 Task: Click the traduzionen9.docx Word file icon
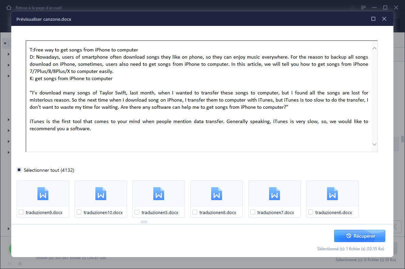coord(43,193)
